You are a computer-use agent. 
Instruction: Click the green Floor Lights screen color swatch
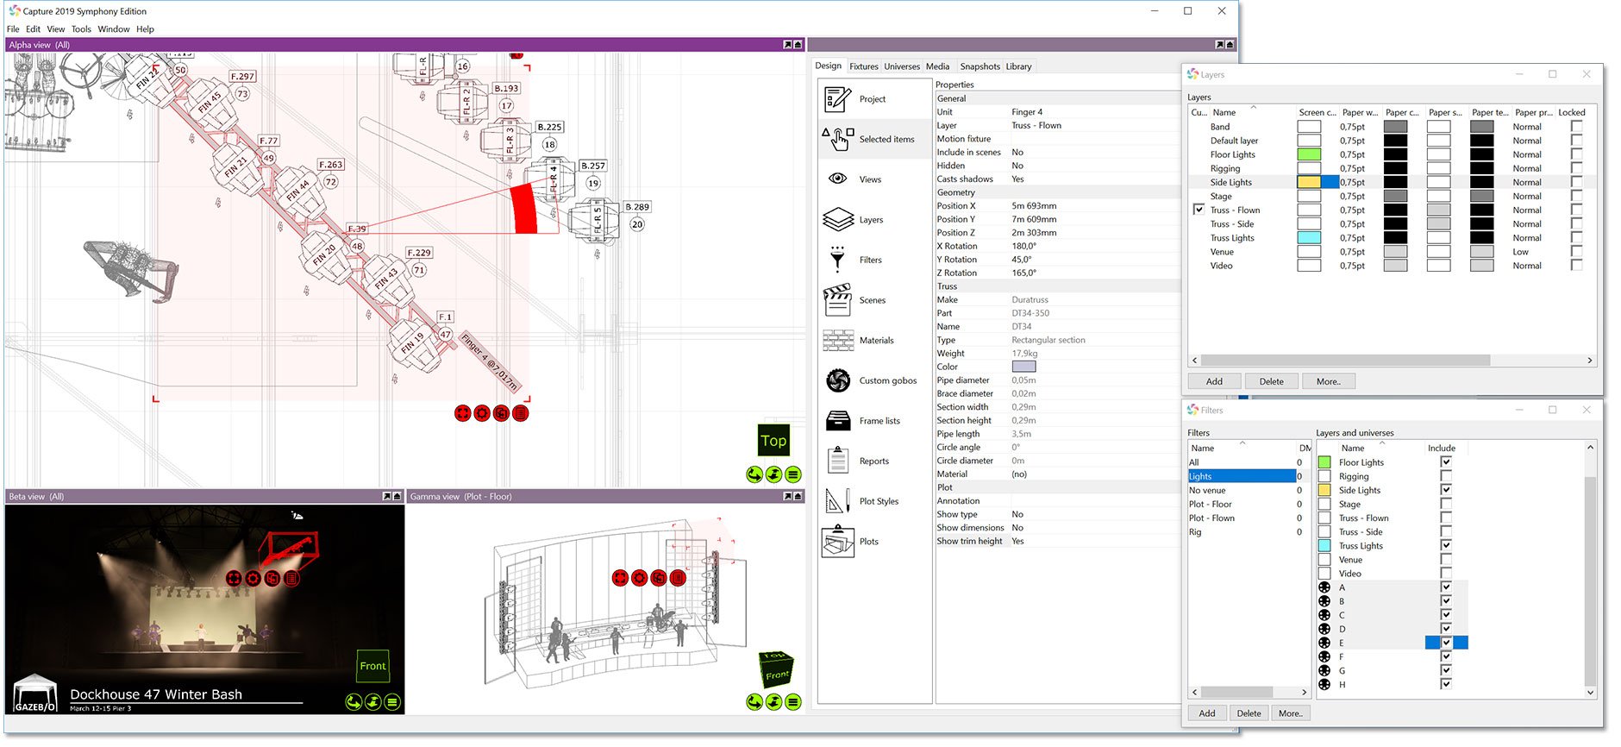point(1309,154)
